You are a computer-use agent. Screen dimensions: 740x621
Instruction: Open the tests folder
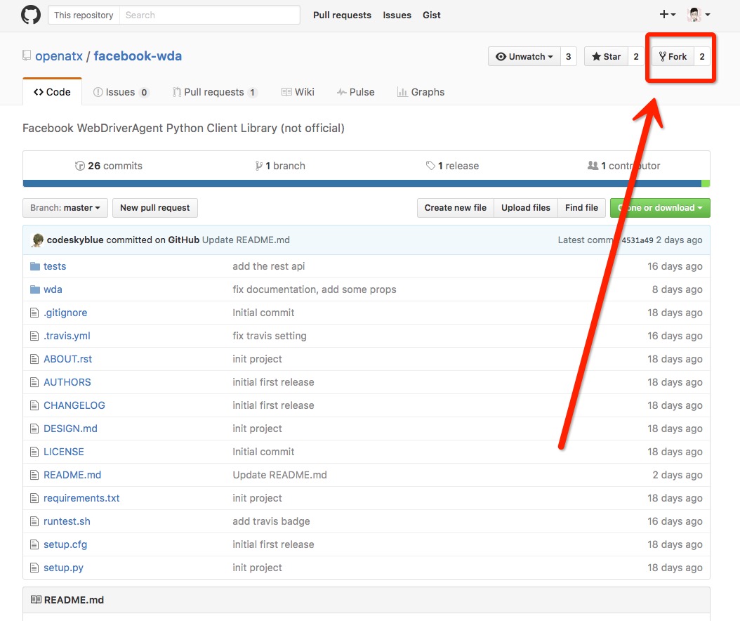point(55,266)
